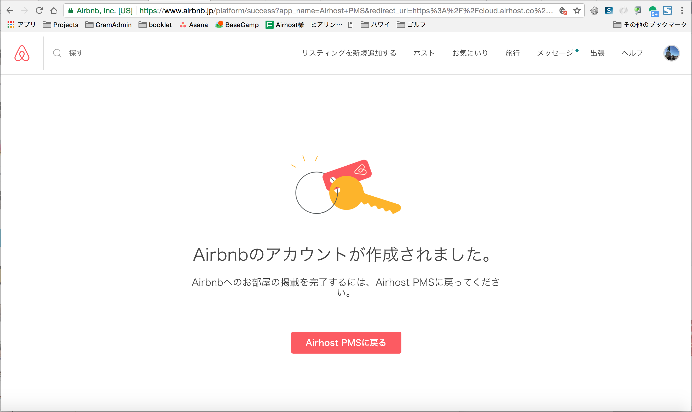Open Chrome three-dot menu
The image size is (692, 412).
coord(682,10)
